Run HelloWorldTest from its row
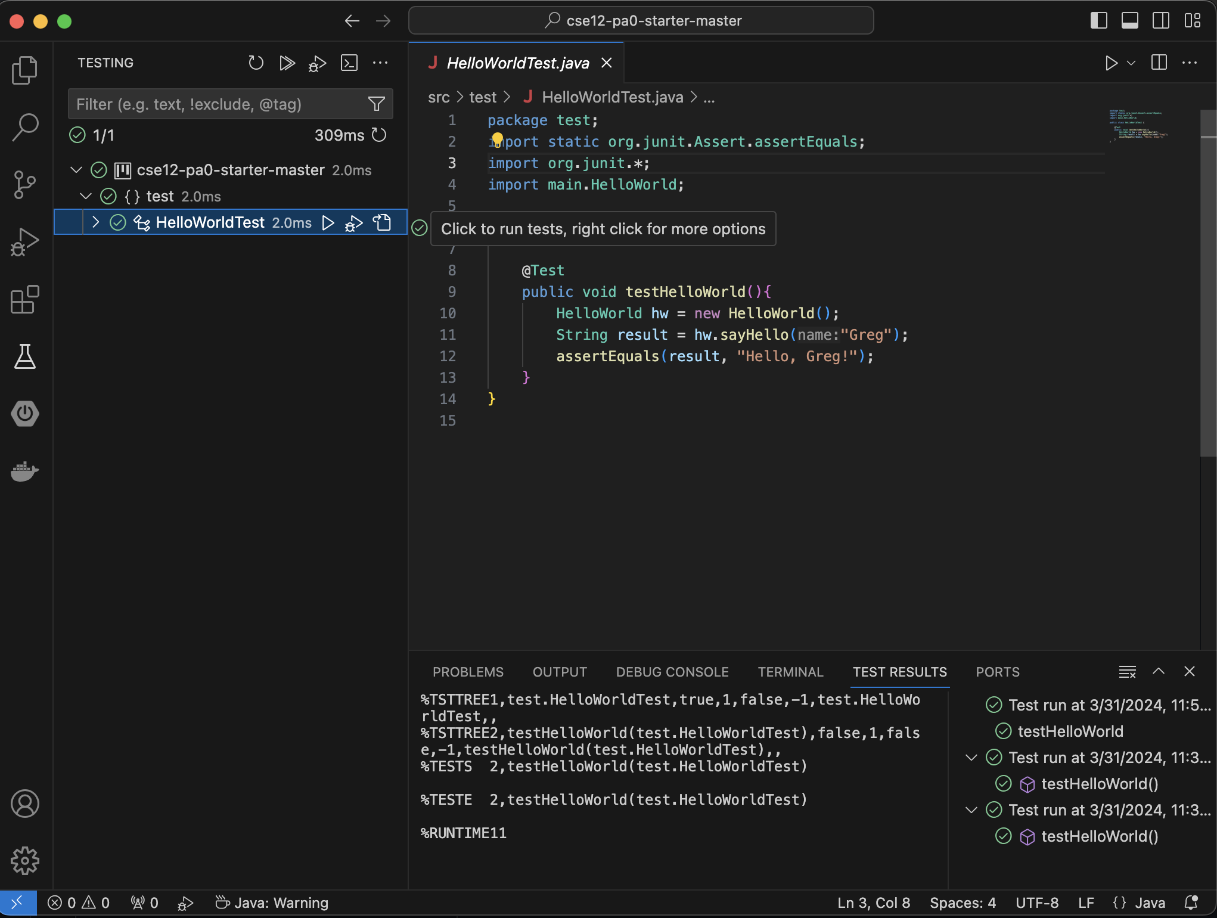Image resolution: width=1217 pixels, height=918 pixels. [328, 222]
